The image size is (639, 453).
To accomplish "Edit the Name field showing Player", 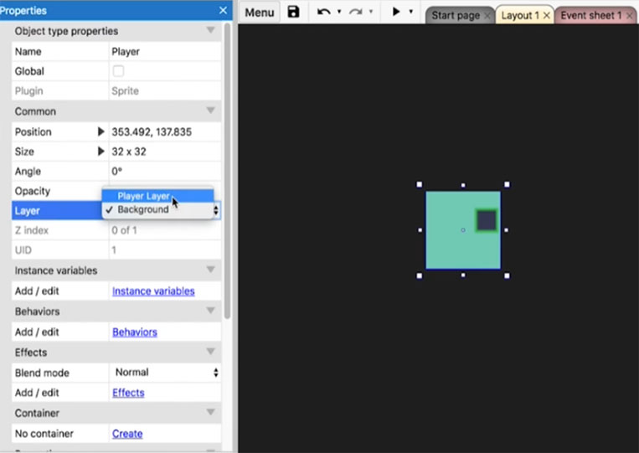I will (x=165, y=52).
